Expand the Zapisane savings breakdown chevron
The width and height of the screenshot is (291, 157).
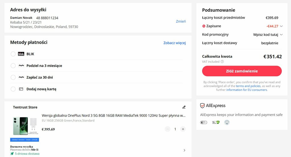point(281,26)
